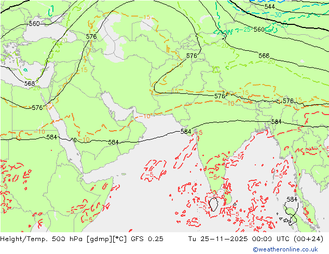Click the 560 label beside the -25 label
Screen dimensions: 329x254
(259, 30)
